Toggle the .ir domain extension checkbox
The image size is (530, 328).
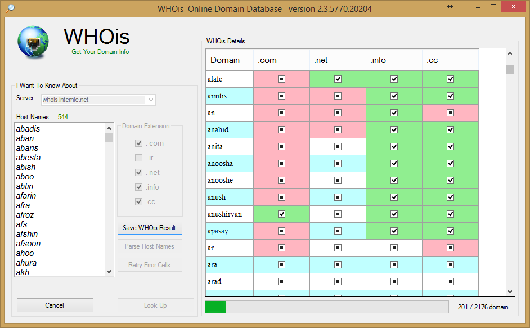click(x=138, y=158)
